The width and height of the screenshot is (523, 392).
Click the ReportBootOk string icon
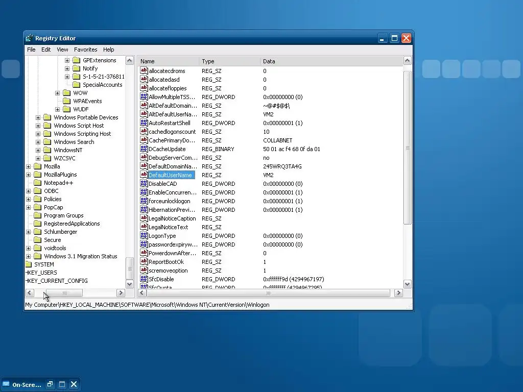tap(144, 261)
